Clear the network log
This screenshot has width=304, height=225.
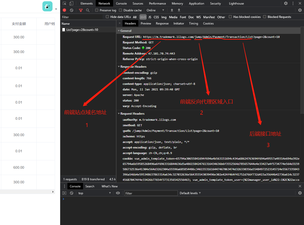tap(71, 10)
